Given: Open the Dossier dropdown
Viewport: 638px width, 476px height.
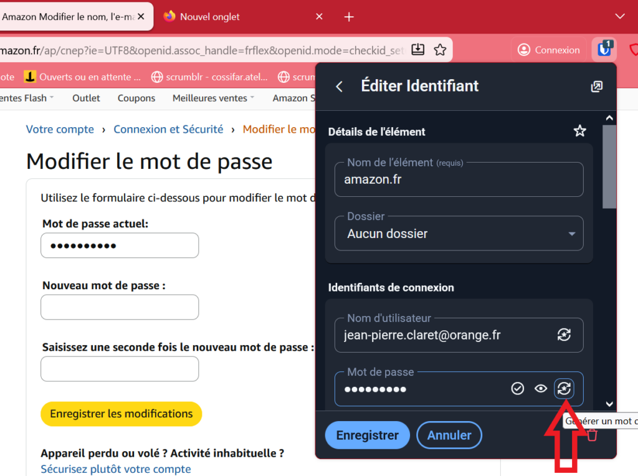Looking at the screenshot, I should (x=459, y=234).
